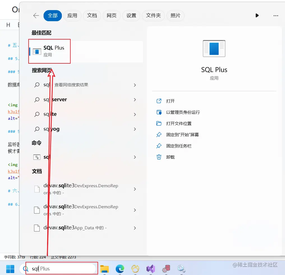Expand the 'devav.sqlite3 App_Data' chevron
This screenshot has height=275, width=285.
(x=135, y=228)
